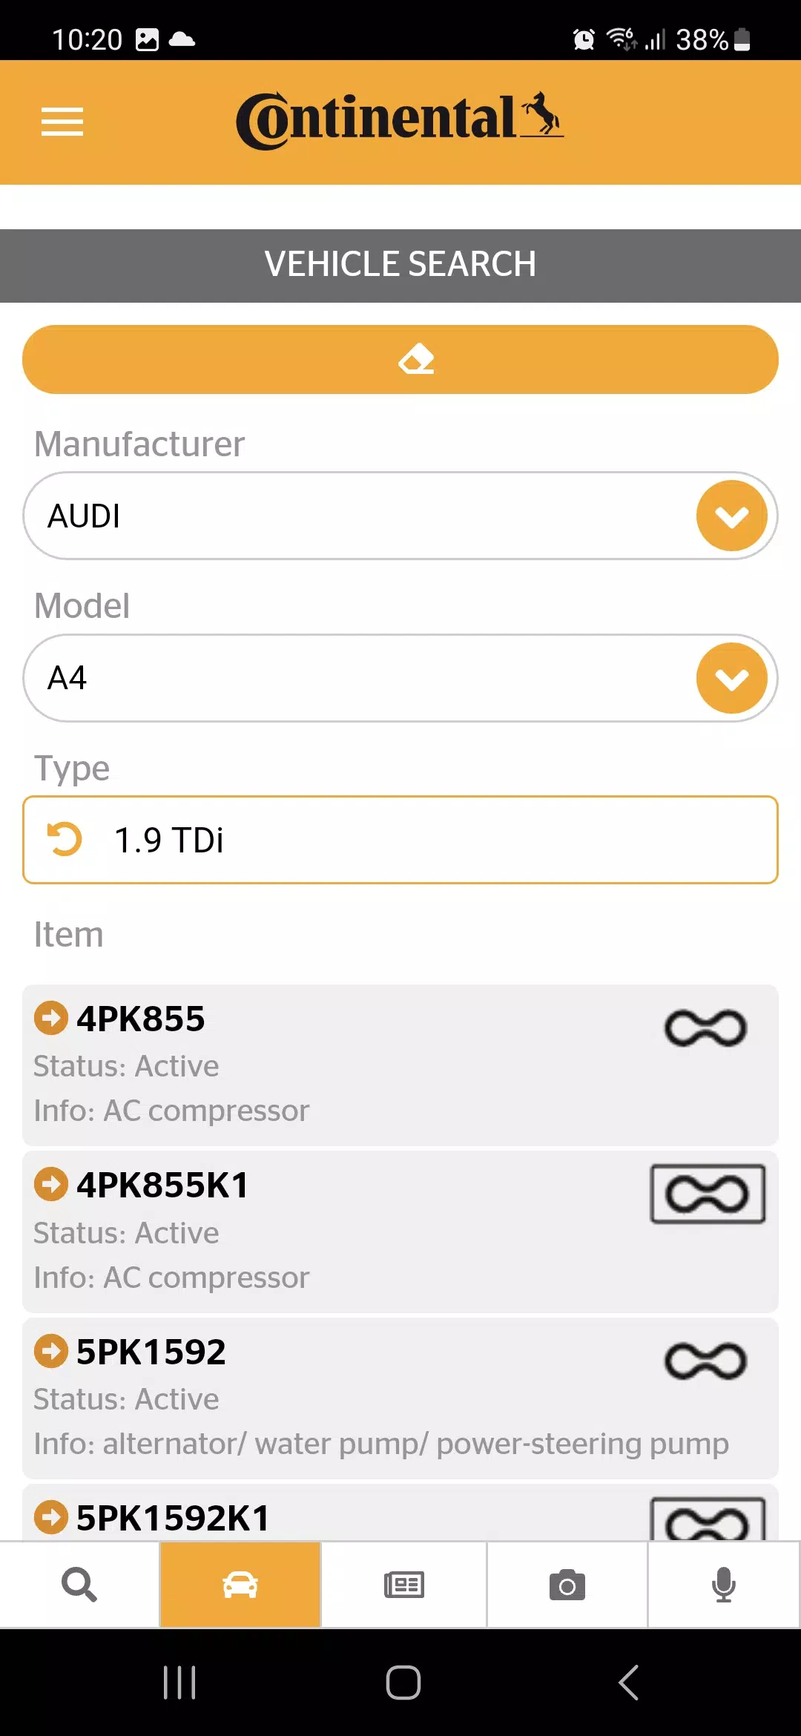Open the microphone voice search tab
The image size is (801, 1736).
[x=723, y=1585]
